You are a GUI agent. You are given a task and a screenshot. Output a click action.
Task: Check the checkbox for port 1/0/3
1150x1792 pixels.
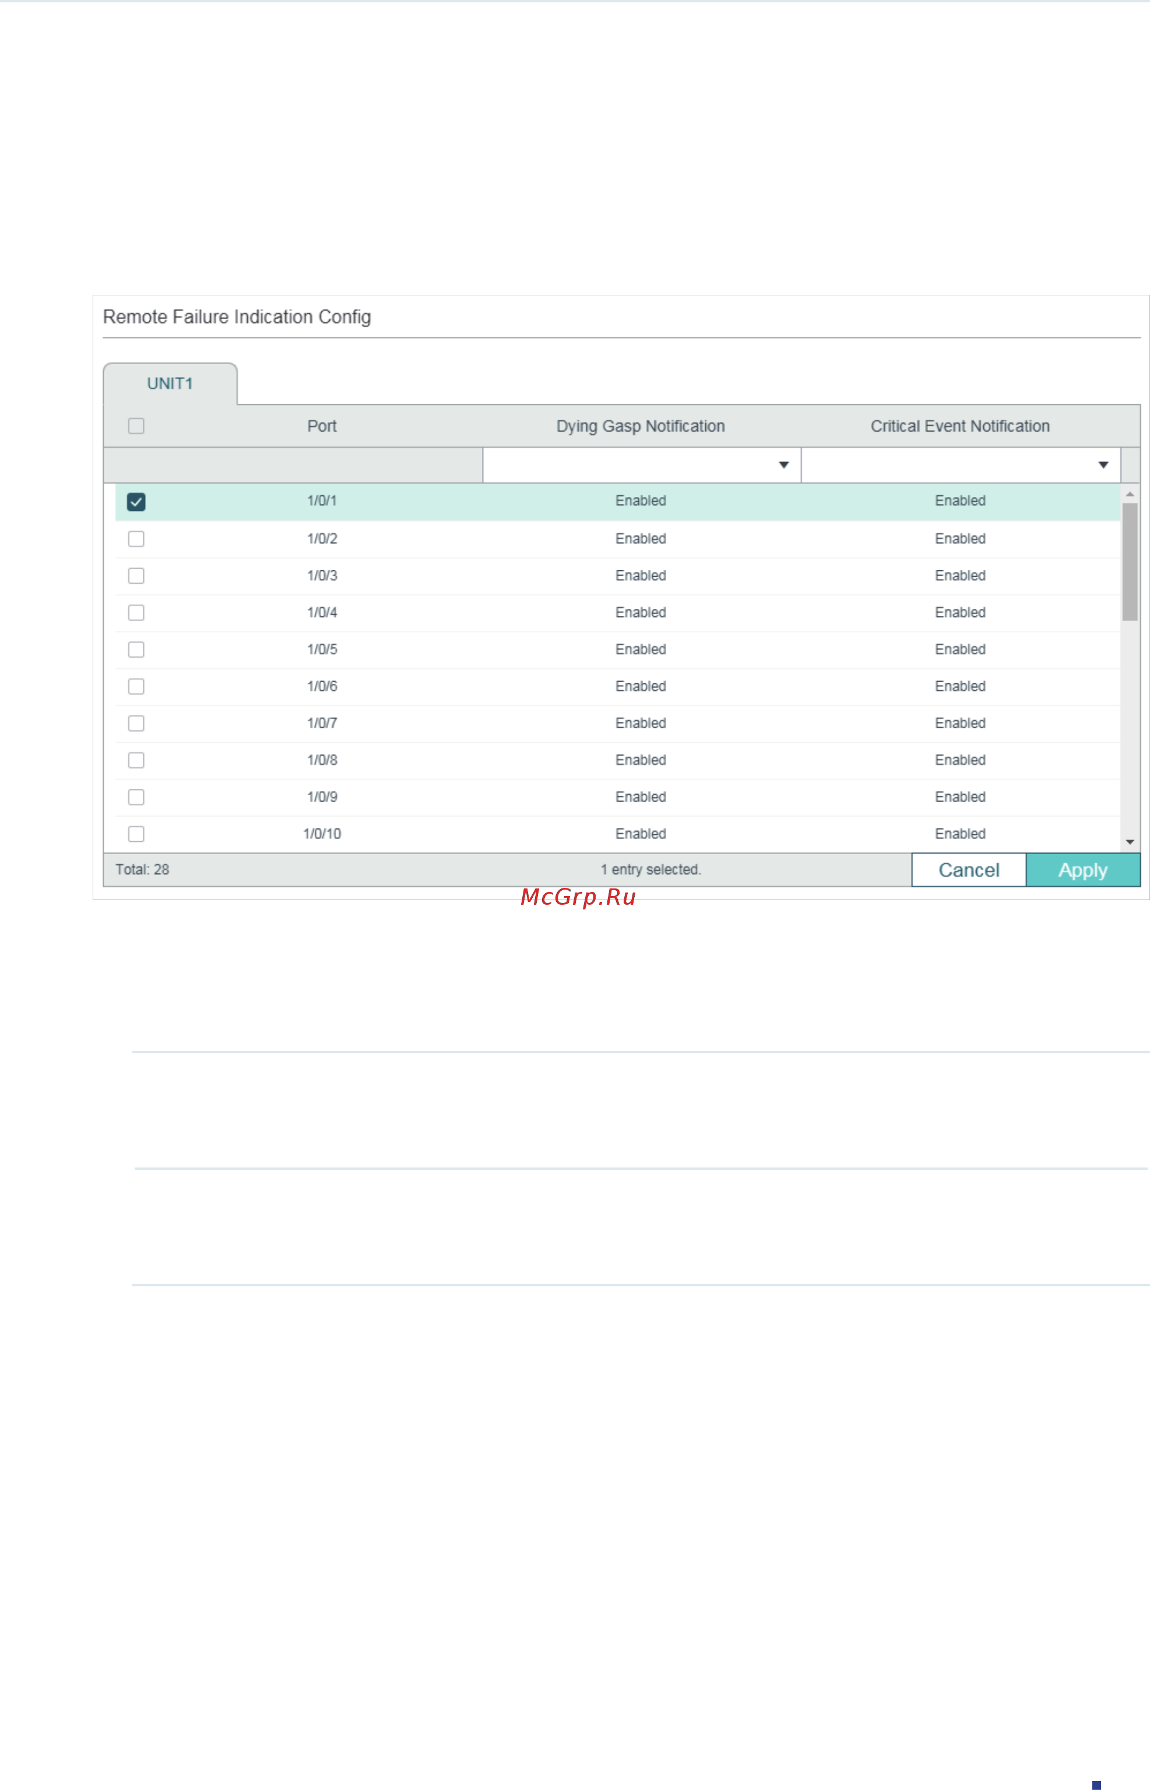pyautogui.click(x=136, y=576)
